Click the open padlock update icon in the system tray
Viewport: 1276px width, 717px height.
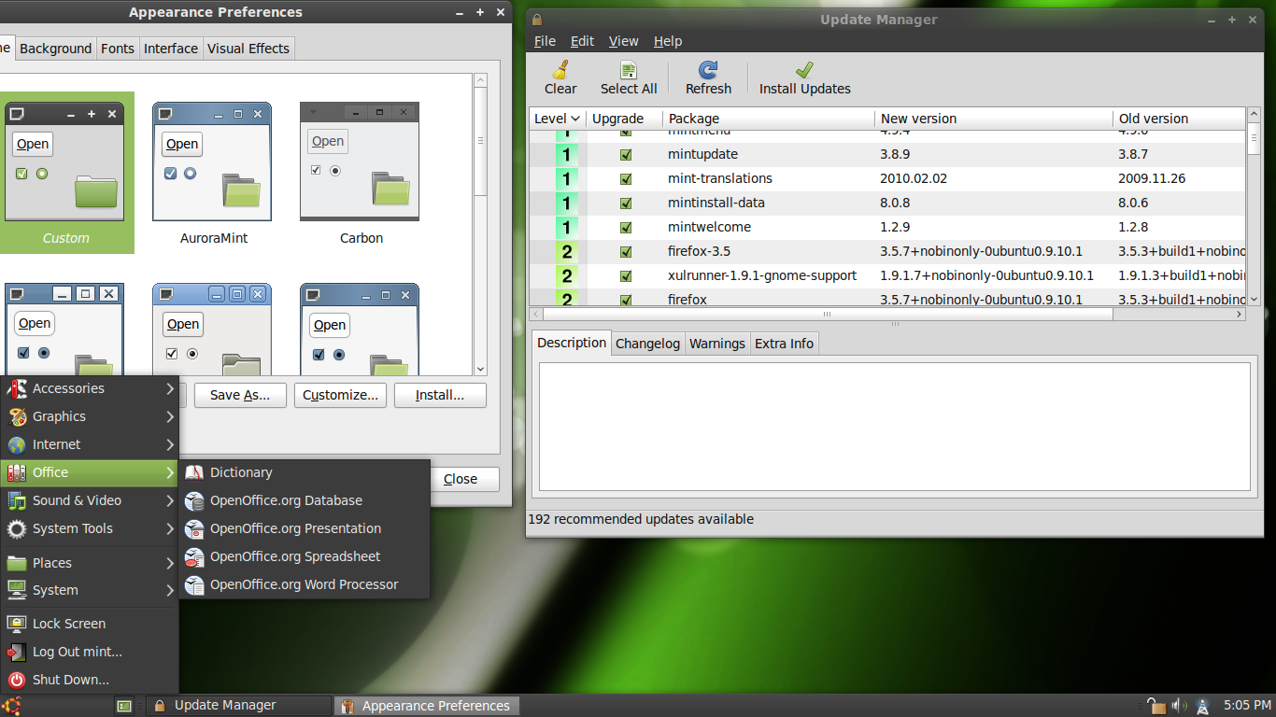pyautogui.click(x=1156, y=706)
